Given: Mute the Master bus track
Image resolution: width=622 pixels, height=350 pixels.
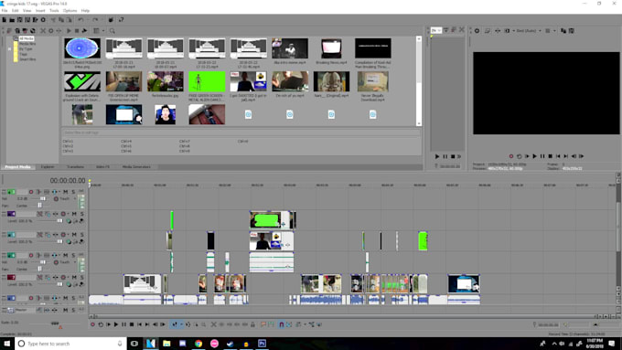Looking at the screenshot, I should (66, 310).
